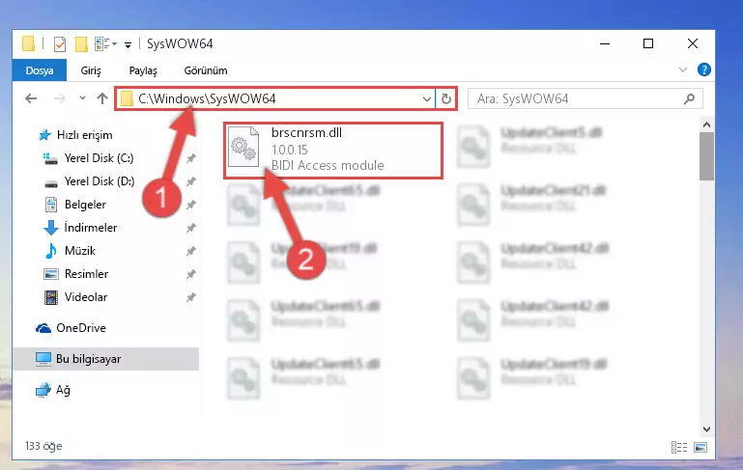Click the address bar path C:\Windows\SysWOW64

[207, 98]
